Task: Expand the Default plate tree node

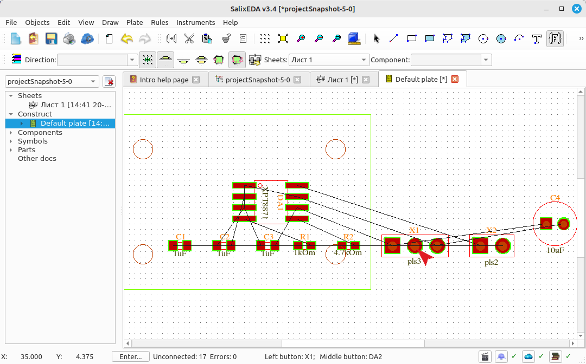Action: click(x=21, y=123)
